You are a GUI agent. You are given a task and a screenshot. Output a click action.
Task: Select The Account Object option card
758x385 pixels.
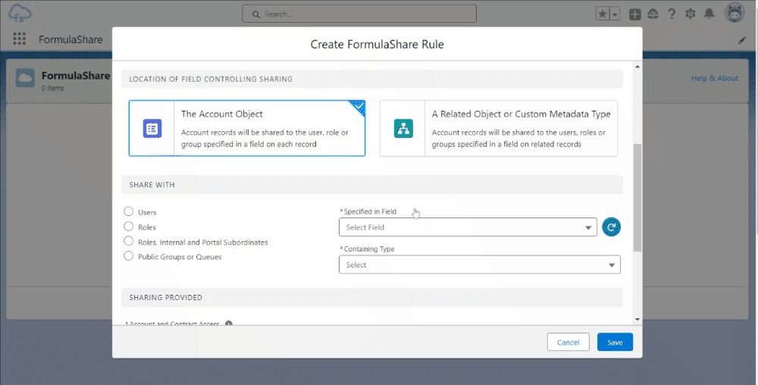point(247,128)
